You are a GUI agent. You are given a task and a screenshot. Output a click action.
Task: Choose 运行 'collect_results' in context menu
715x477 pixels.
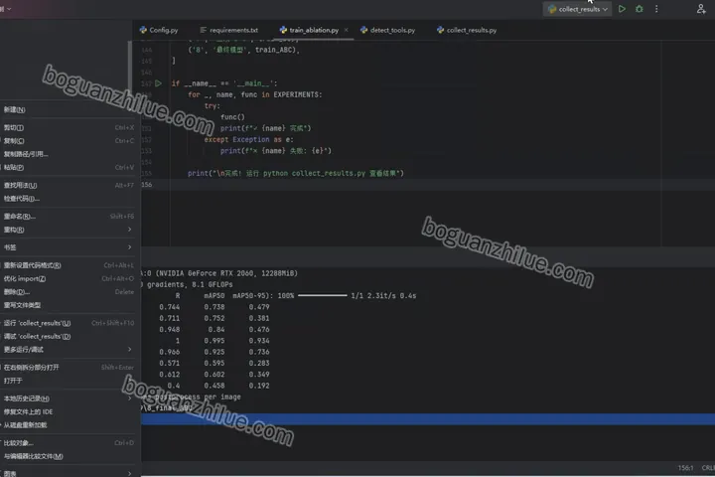point(69,323)
